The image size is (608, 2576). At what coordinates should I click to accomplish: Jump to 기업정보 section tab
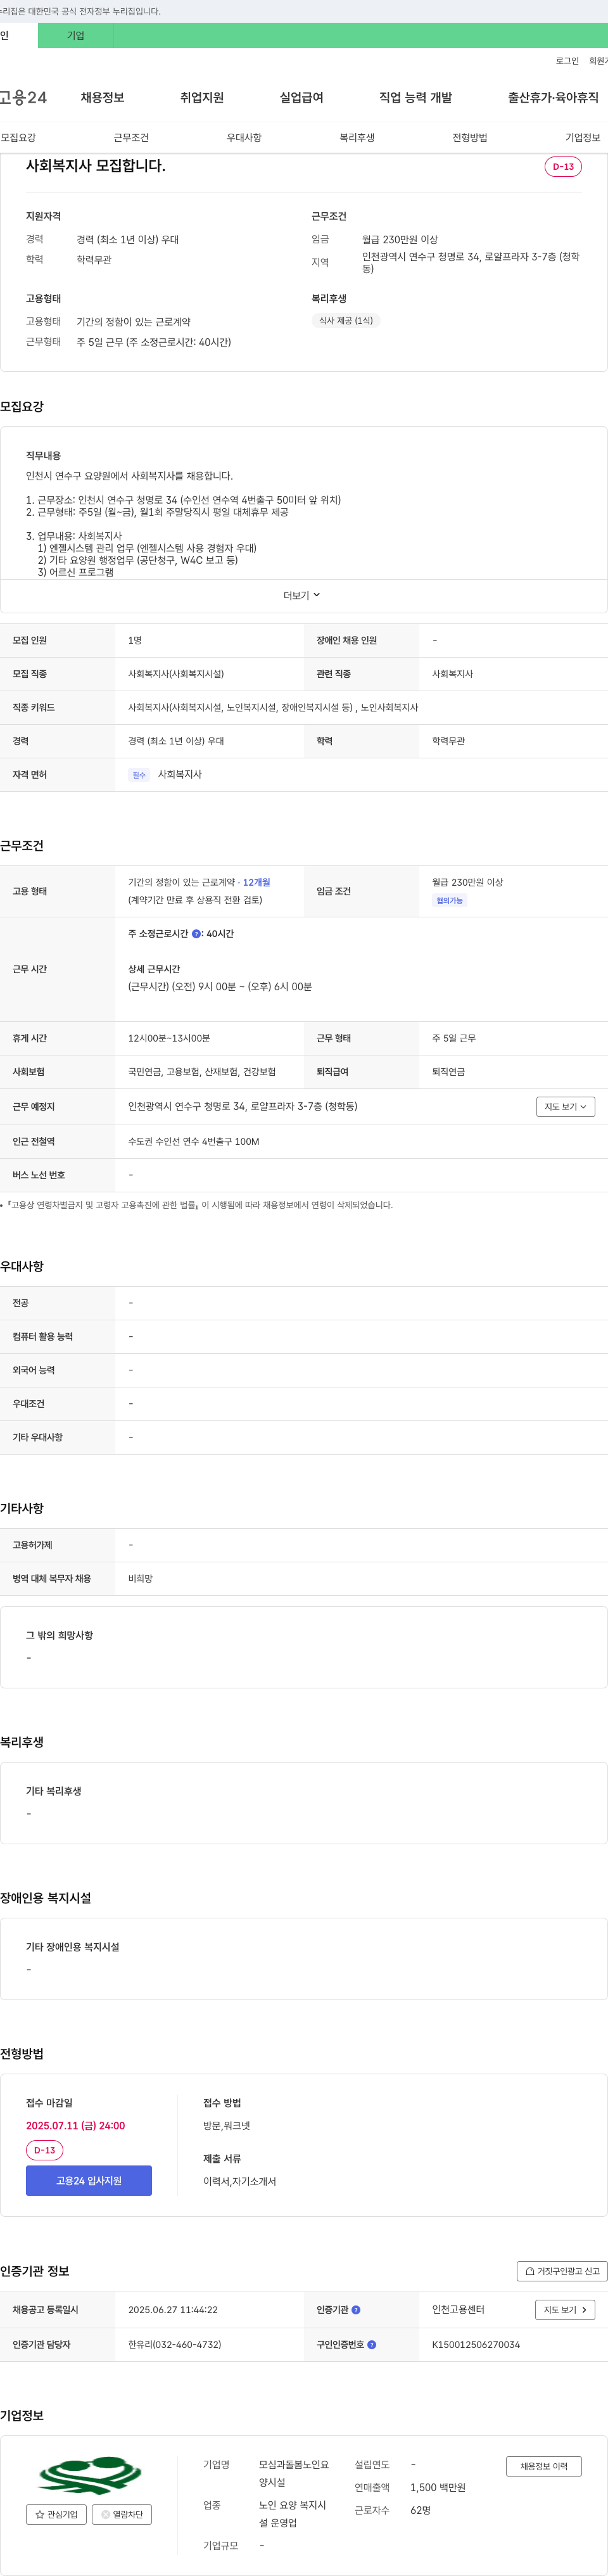tap(583, 137)
